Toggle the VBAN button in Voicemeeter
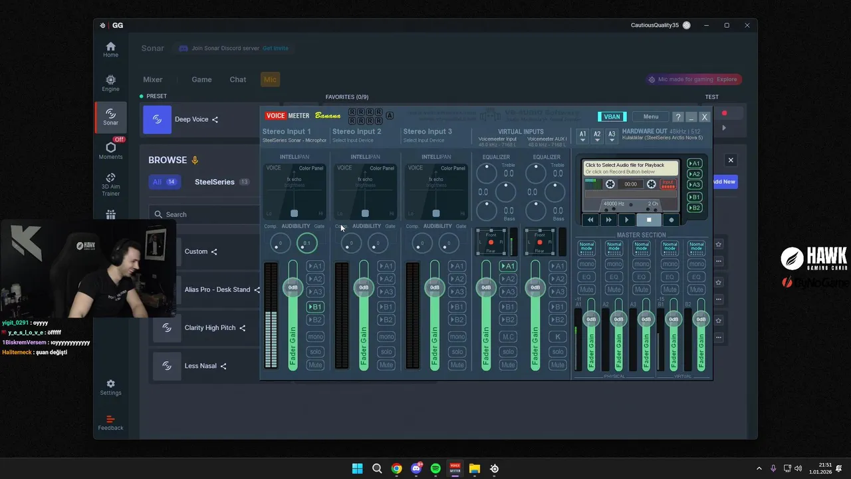The height and width of the screenshot is (479, 851). point(612,117)
